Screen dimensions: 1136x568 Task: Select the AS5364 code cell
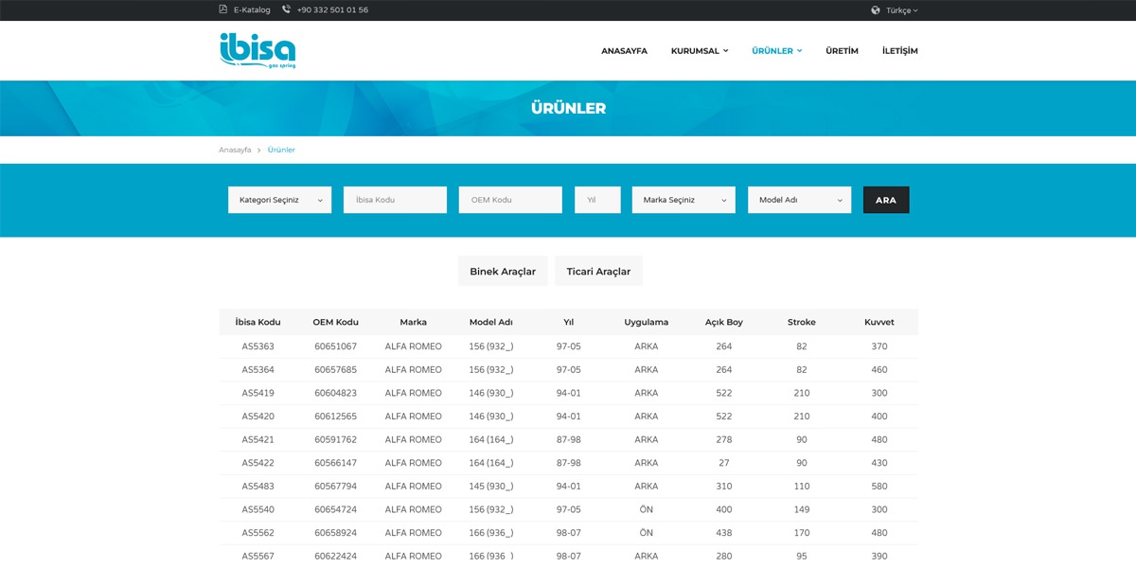(x=257, y=369)
